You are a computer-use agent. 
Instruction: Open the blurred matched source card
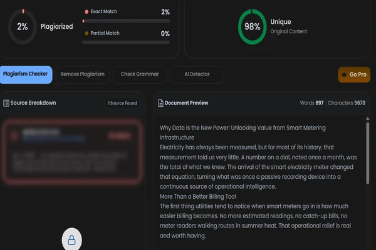point(72,151)
